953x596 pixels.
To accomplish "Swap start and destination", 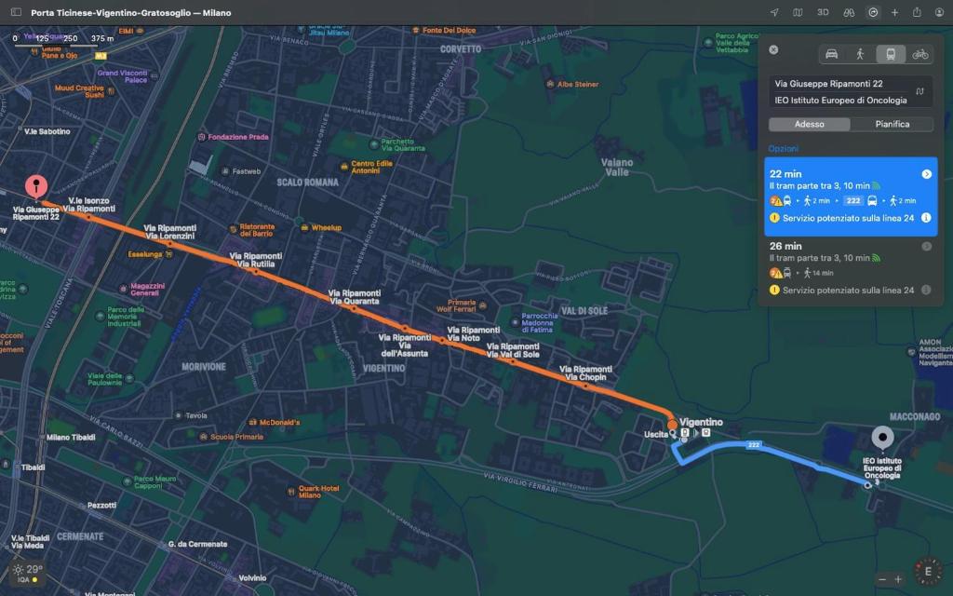I will 920,92.
